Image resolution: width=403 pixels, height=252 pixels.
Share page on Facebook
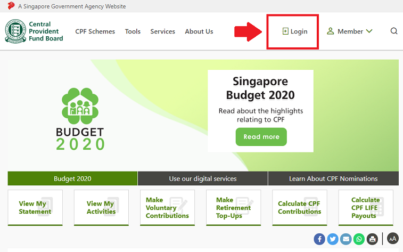[319, 239]
